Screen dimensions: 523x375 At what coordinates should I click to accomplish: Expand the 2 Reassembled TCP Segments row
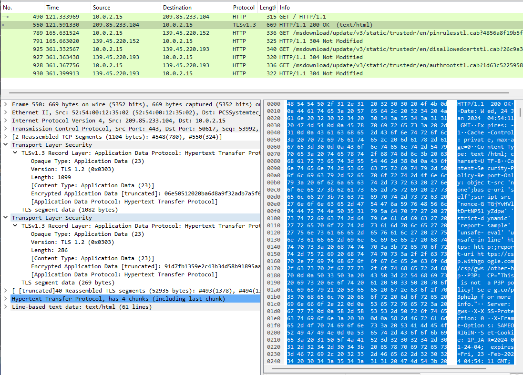coord(6,137)
